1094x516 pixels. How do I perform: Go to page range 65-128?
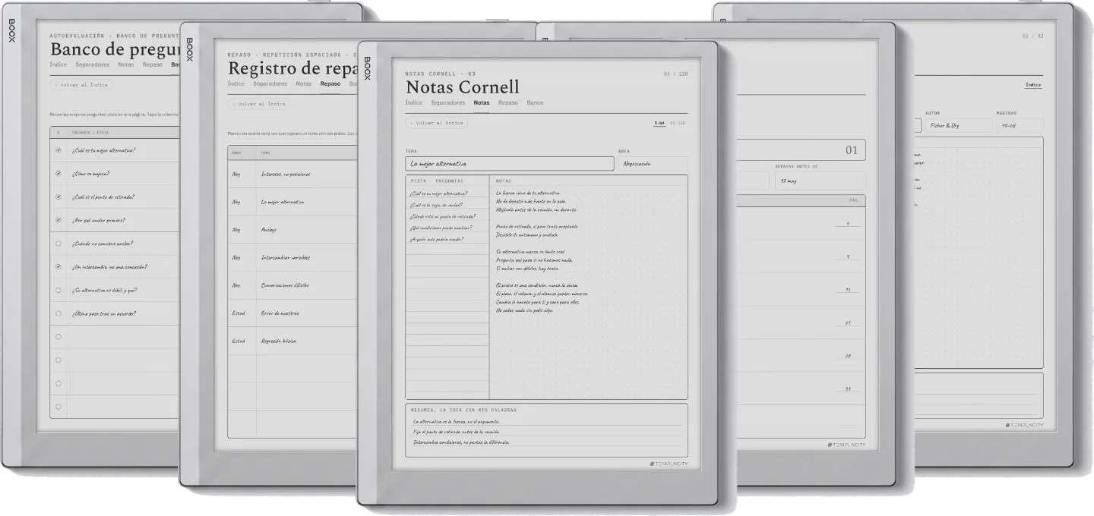coord(678,122)
